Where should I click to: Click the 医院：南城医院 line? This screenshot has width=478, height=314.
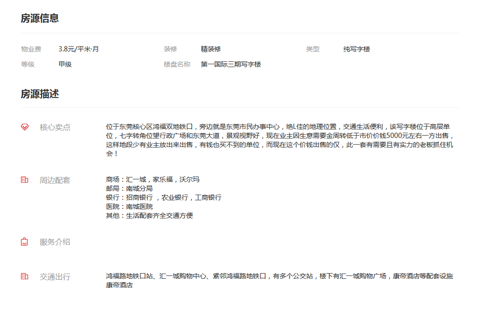tap(129, 206)
